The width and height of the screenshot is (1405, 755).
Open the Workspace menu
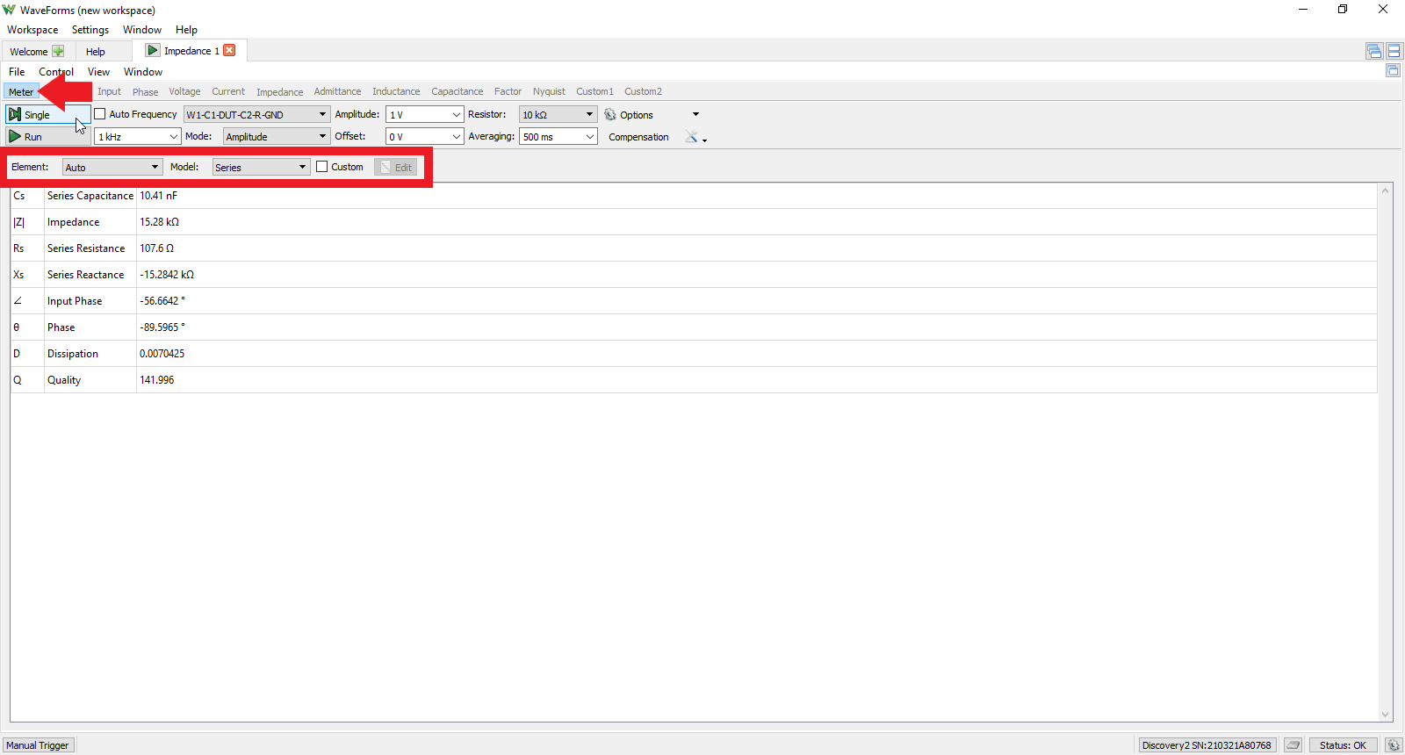(32, 30)
